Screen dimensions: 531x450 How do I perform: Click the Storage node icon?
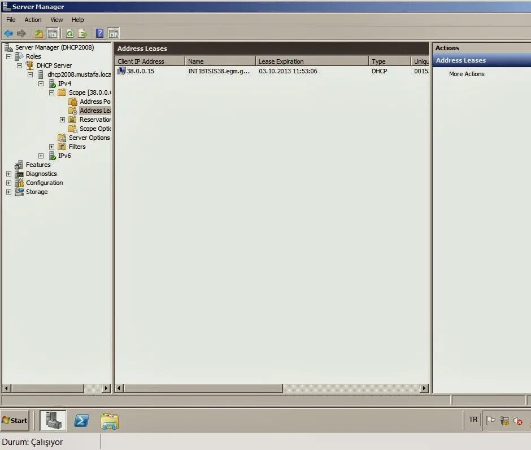coord(19,192)
